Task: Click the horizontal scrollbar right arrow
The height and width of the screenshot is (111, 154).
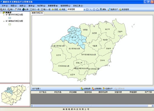Action: 153,106
